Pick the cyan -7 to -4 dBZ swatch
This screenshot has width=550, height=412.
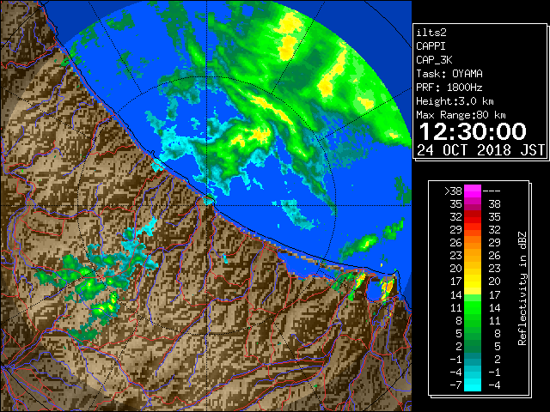coord(473,385)
